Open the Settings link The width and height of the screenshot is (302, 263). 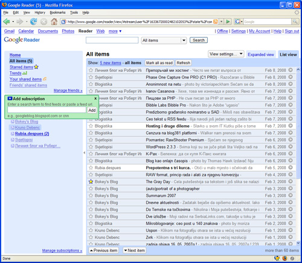(239, 31)
